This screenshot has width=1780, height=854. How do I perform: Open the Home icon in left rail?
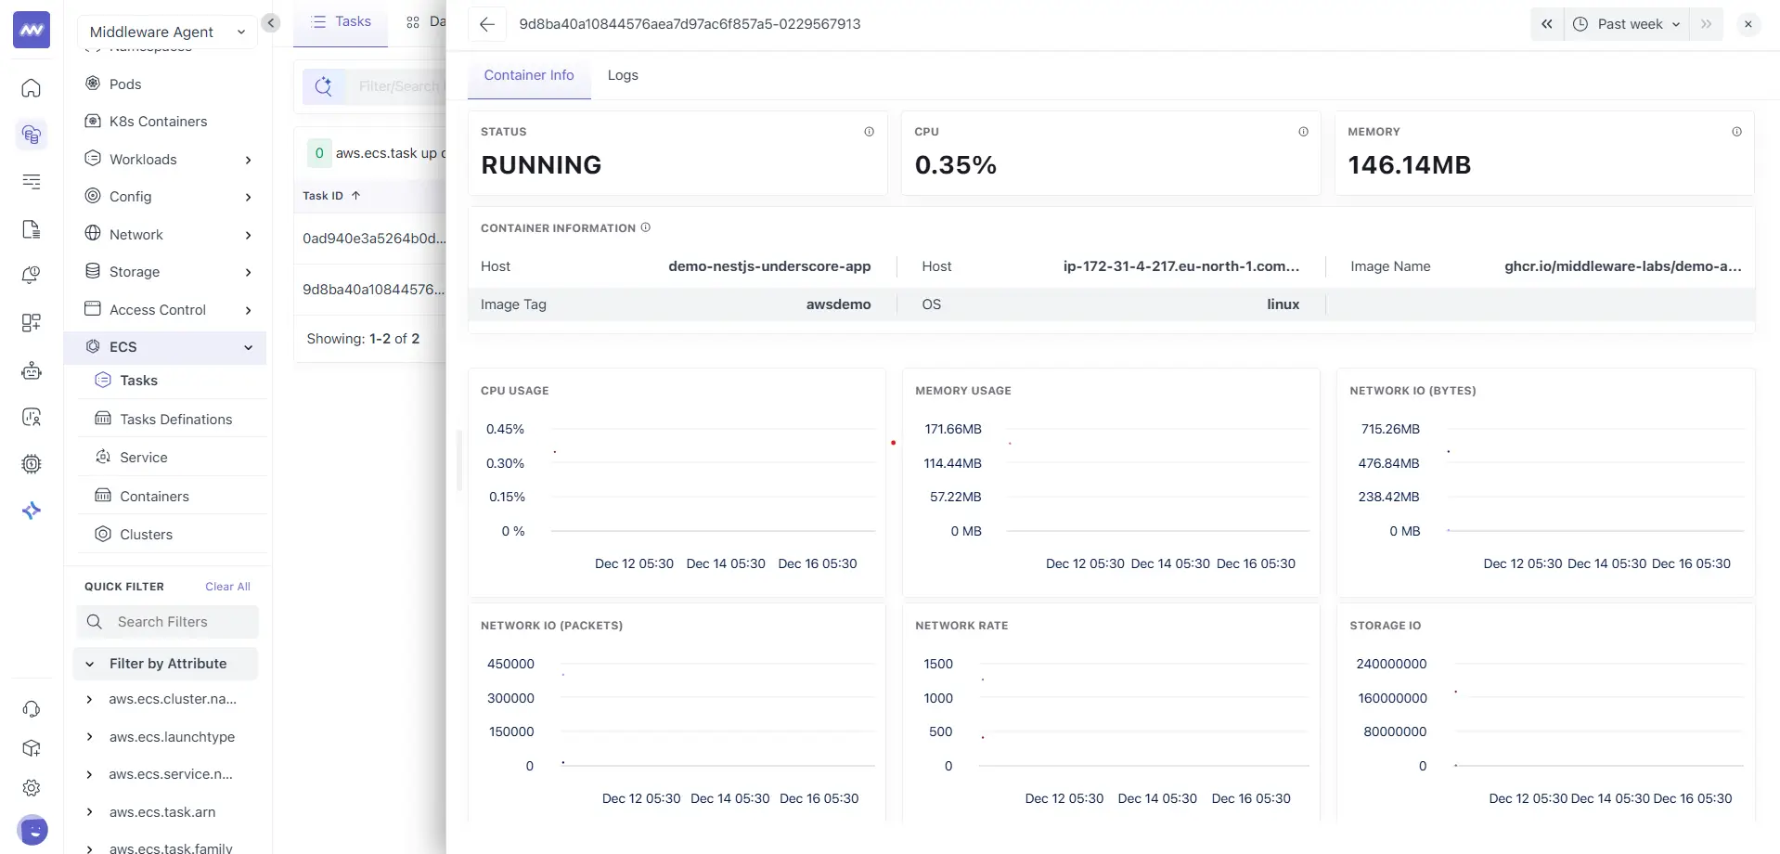tap(31, 88)
